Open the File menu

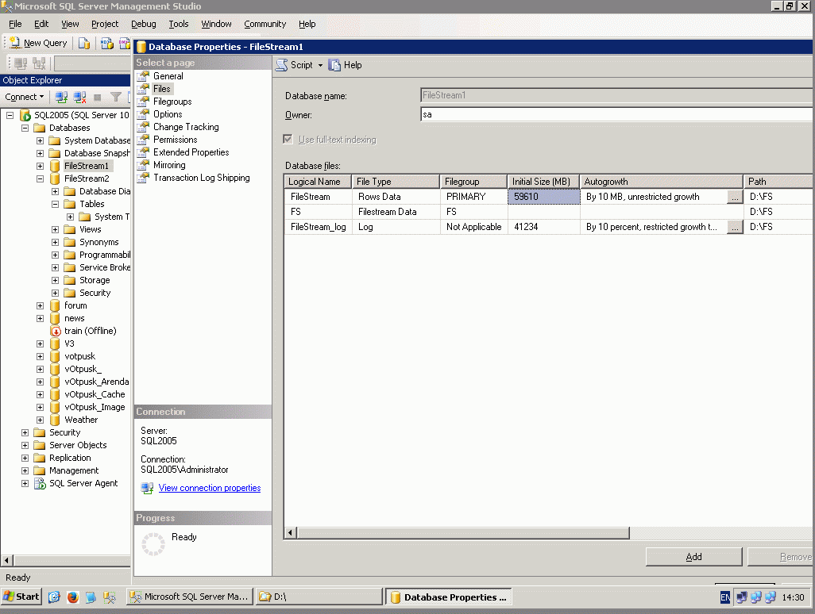pyautogui.click(x=15, y=24)
